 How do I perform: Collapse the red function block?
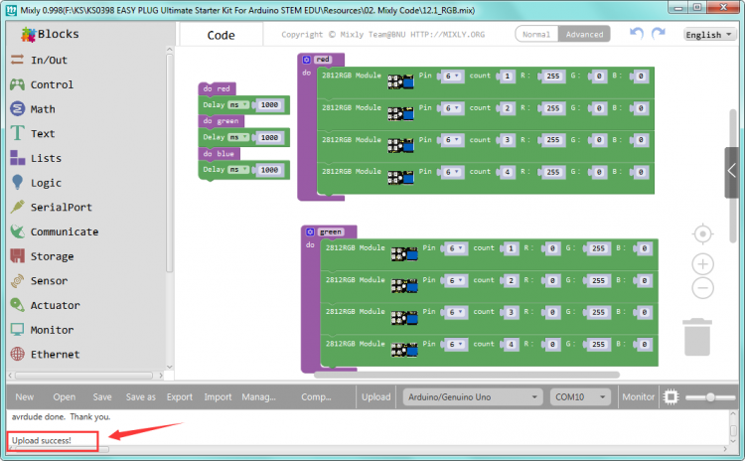coord(307,61)
